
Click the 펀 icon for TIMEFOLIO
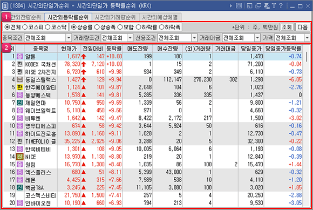[x=19, y=141]
